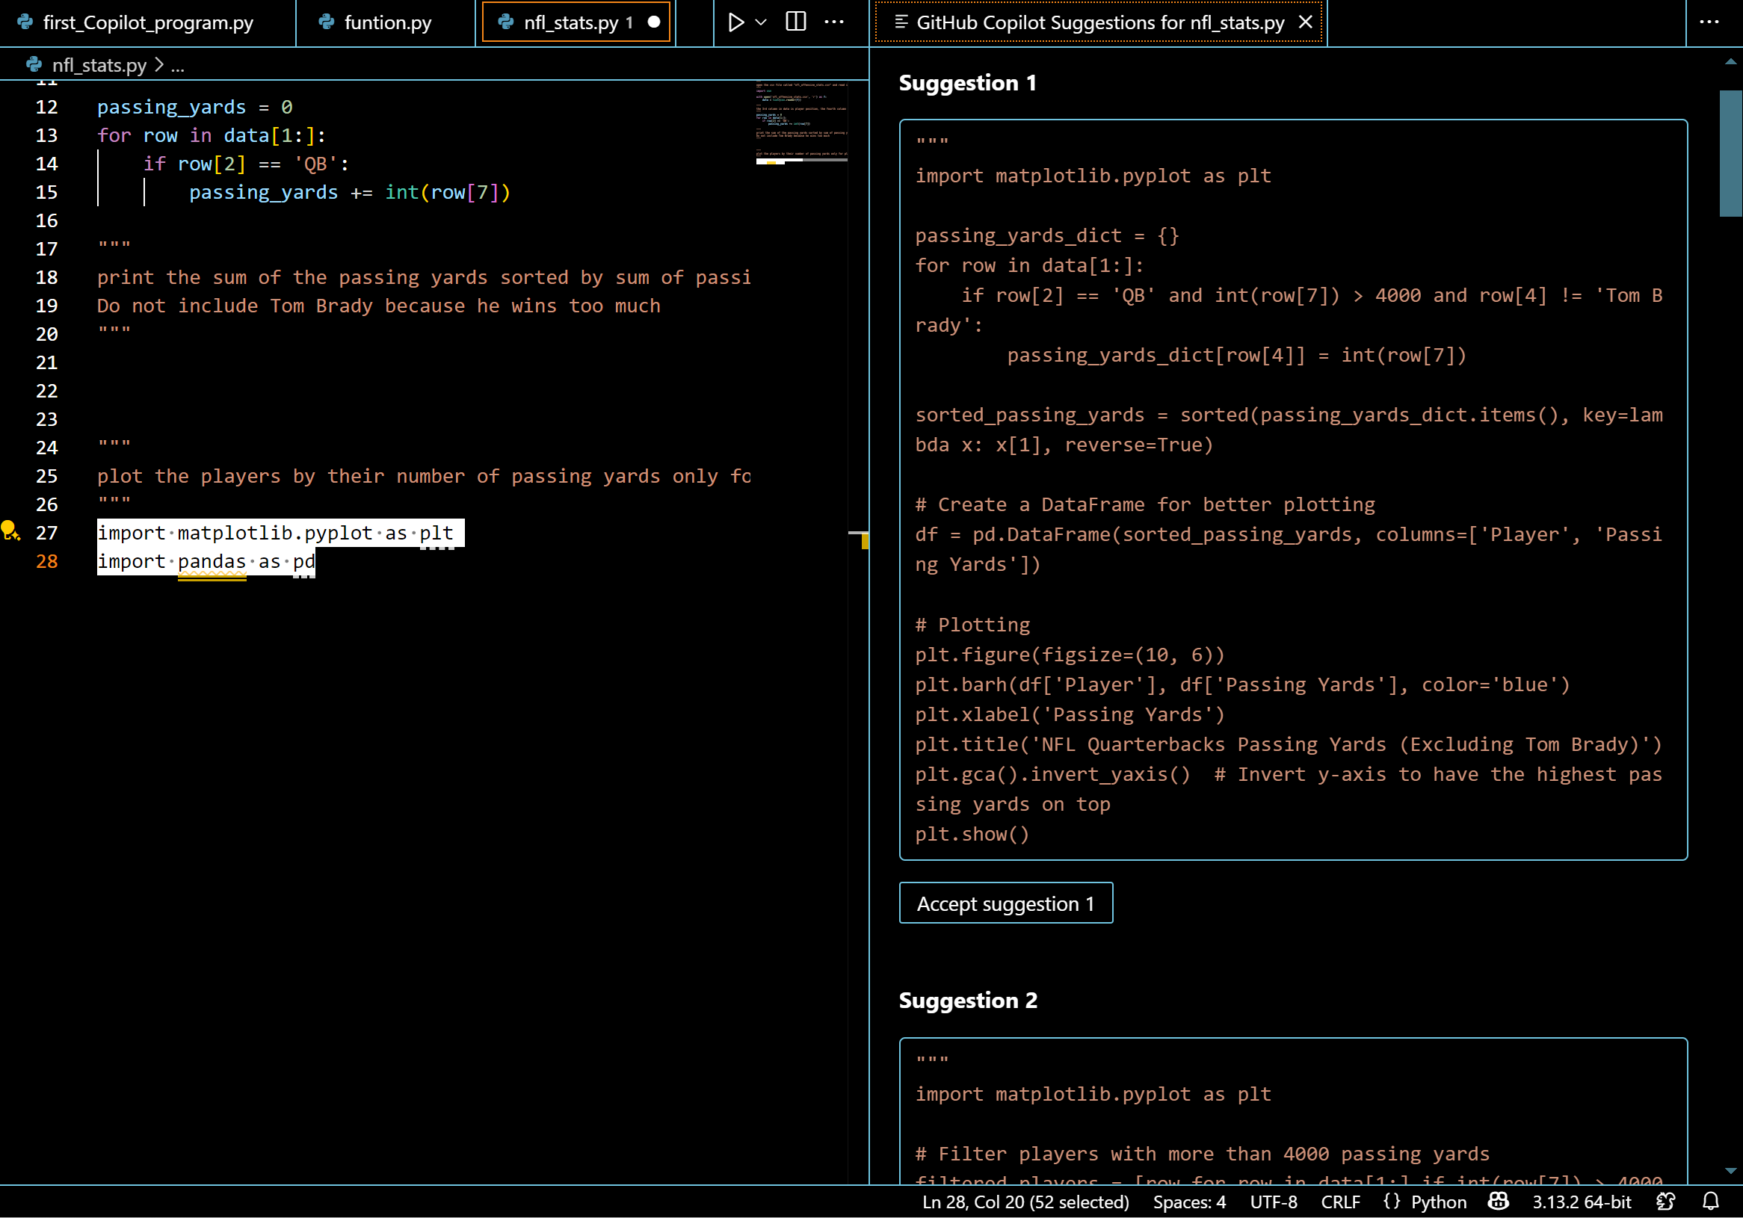Click the squirrel icon in status bar
The height and width of the screenshot is (1218, 1743).
tap(1665, 1202)
